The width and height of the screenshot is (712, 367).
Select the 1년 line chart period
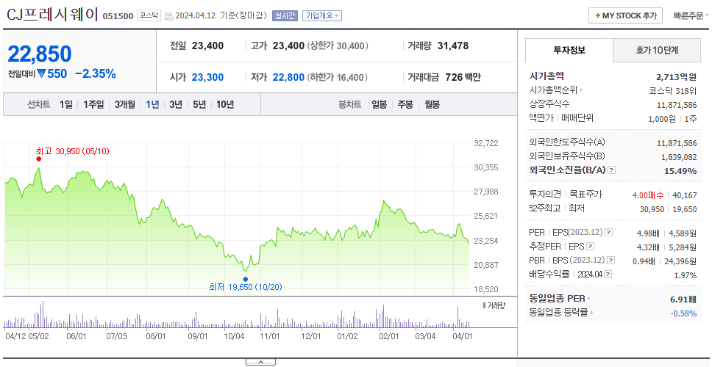[152, 105]
